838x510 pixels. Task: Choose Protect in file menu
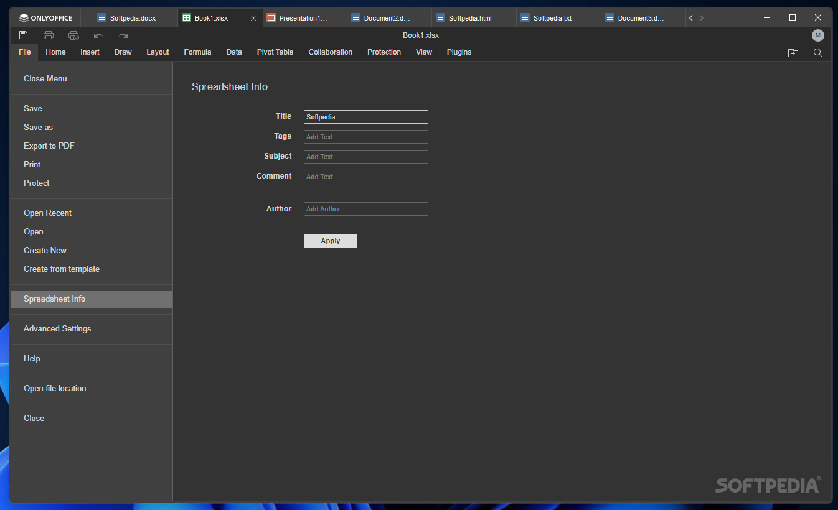[x=92, y=183]
